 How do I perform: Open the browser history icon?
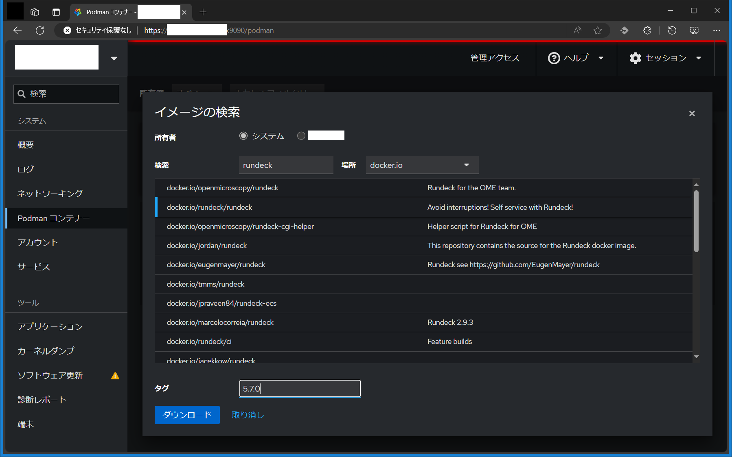click(672, 30)
